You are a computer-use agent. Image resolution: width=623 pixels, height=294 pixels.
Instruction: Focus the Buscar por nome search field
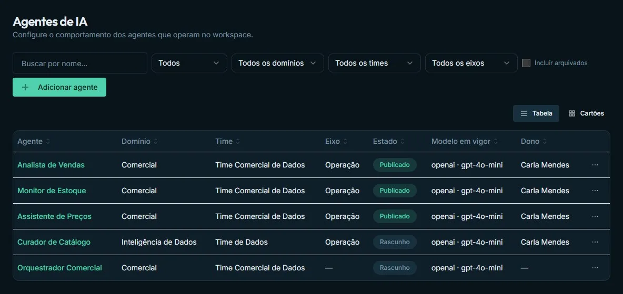point(80,63)
